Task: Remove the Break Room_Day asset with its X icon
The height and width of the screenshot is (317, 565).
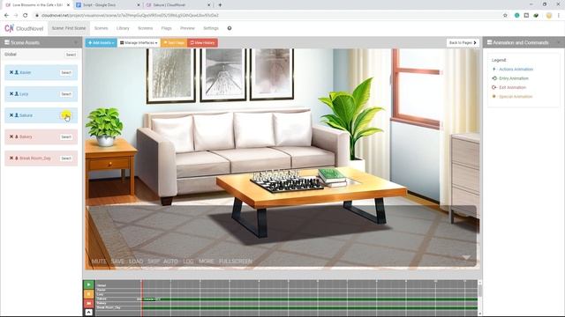Action: pyautogui.click(x=11, y=158)
